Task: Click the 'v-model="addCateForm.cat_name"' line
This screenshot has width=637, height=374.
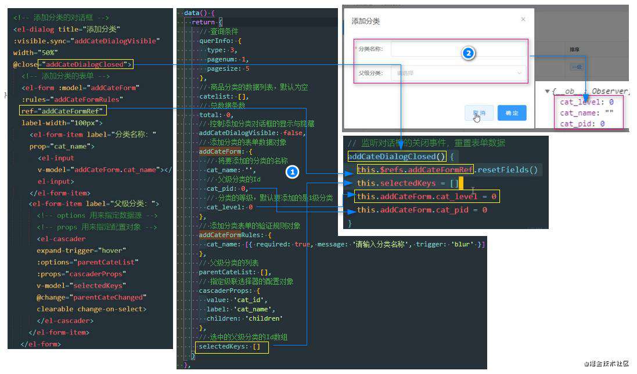Action: coord(105,169)
